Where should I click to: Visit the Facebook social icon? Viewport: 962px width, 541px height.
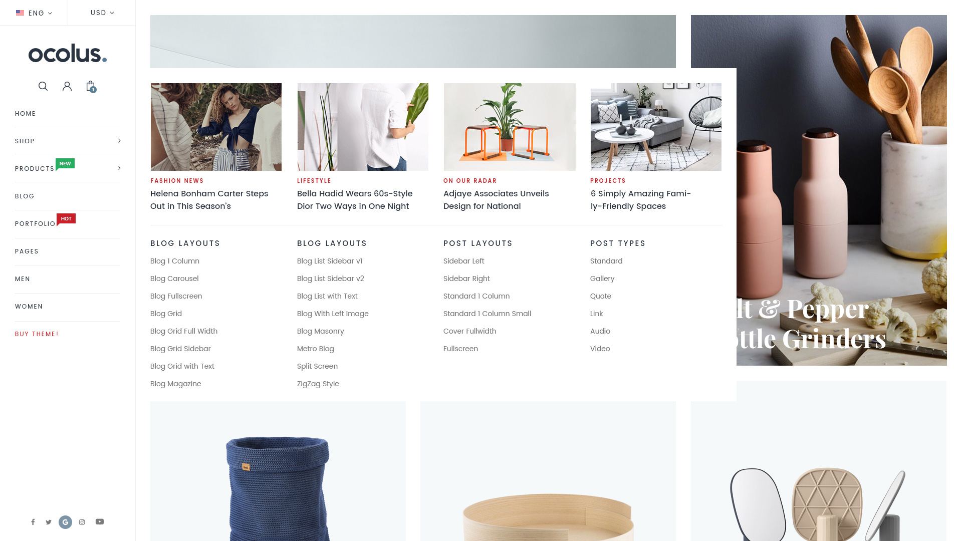click(33, 522)
